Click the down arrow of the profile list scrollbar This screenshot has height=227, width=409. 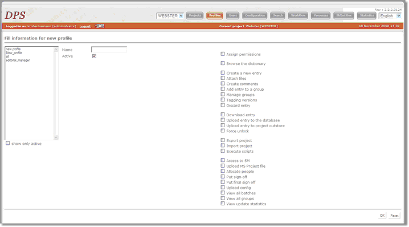[x=56, y=137]
